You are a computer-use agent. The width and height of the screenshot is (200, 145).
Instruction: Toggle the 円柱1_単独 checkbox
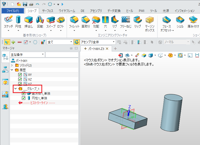[x=23, y=98]
